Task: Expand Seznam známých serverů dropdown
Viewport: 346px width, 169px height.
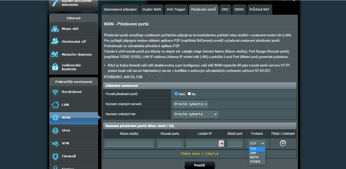Action: point(190,104)
